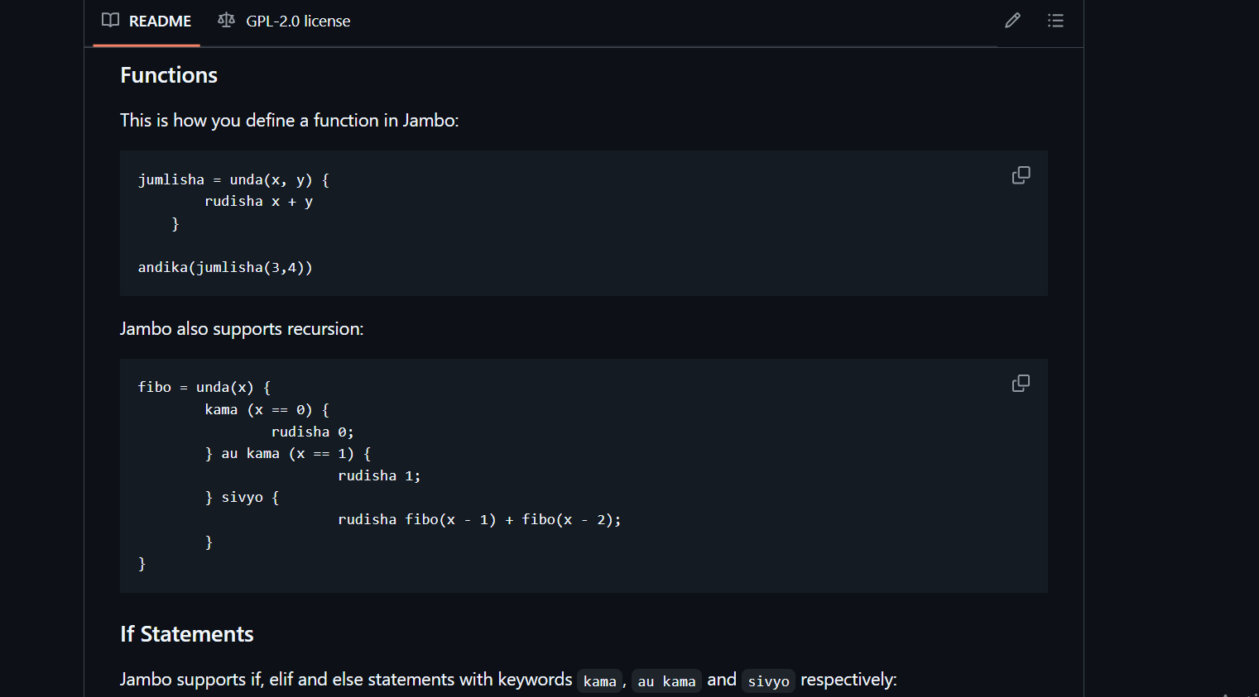Click the 'This is how you define a function' sentence
The image size is (1259, 697).
pos(289,121)
